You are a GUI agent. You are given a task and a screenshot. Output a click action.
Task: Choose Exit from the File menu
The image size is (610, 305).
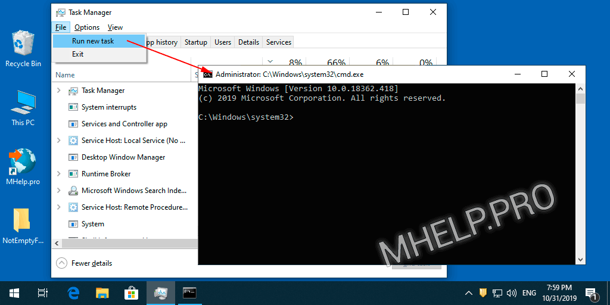click(99, 54)
